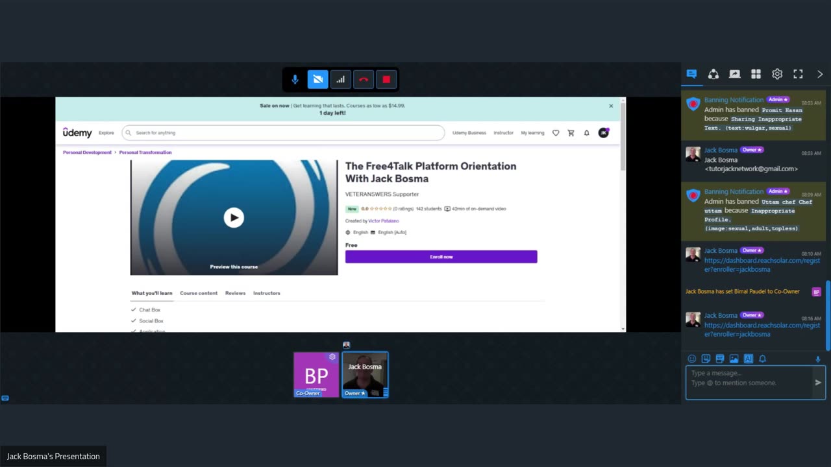Open the Udemy notifications bell
Screen dimensions: 831x467
[587, 133]
